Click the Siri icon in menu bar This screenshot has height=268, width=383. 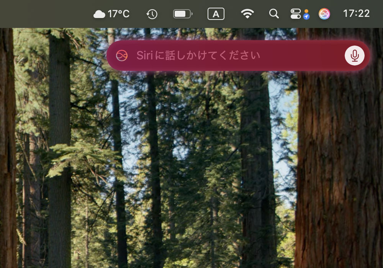click(324, 14)
